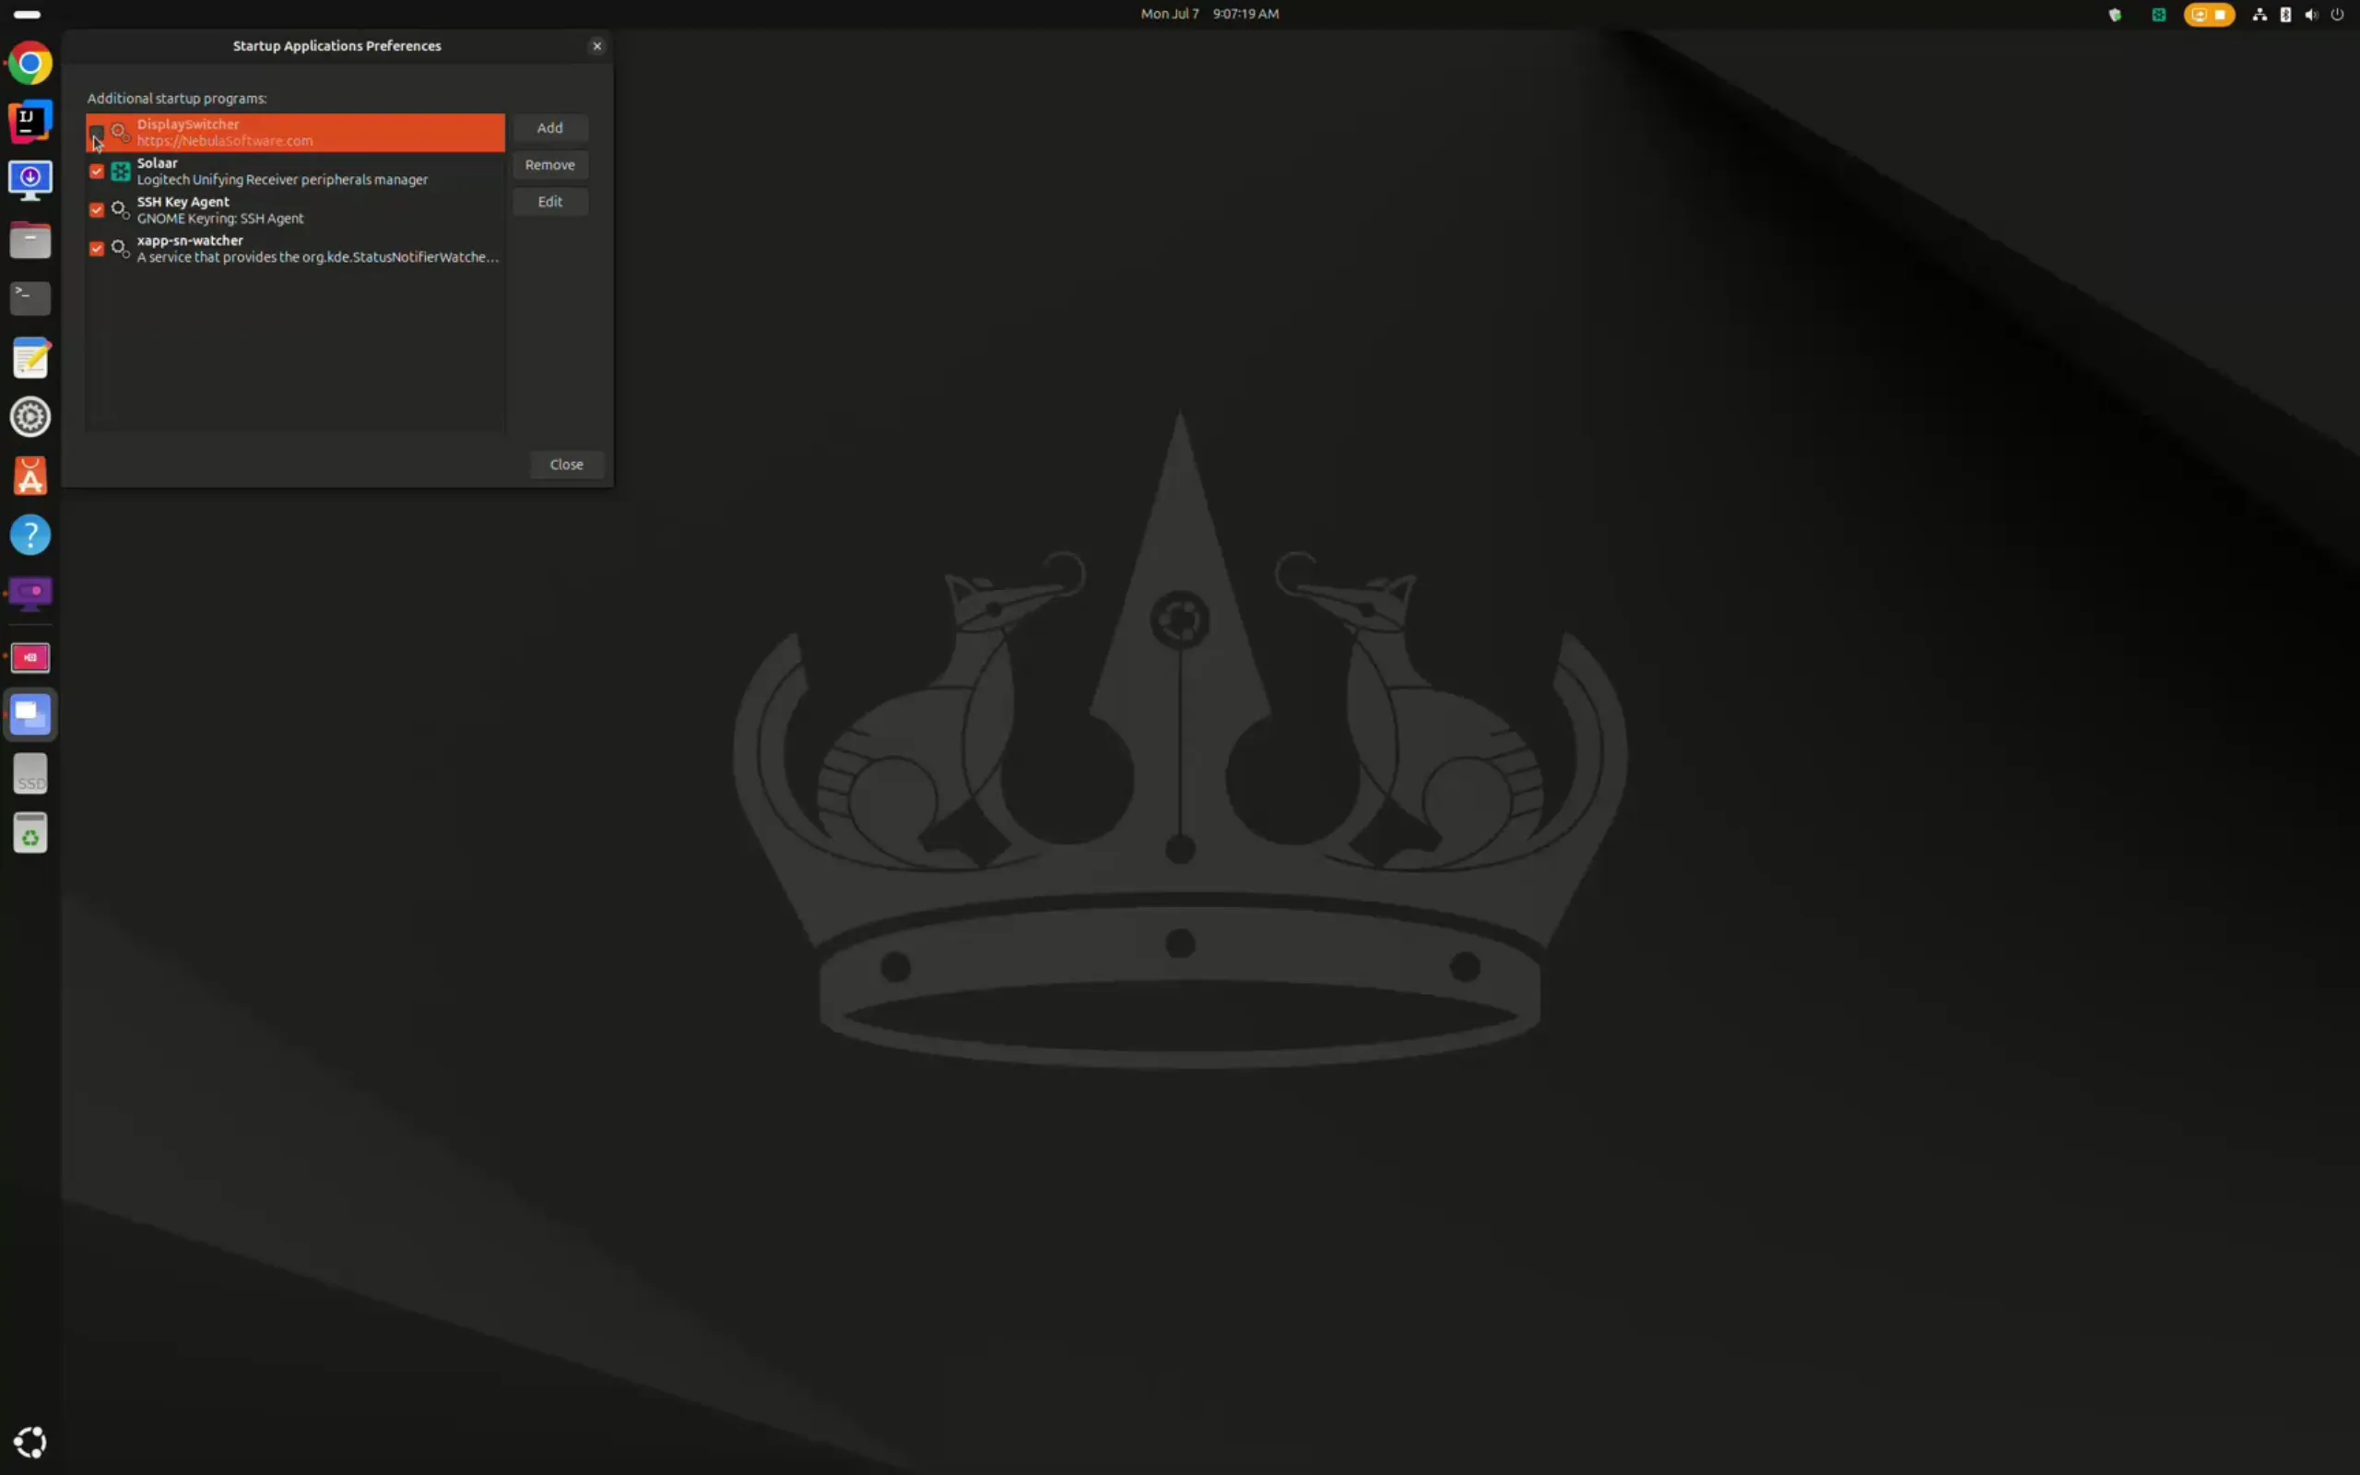Select the highlighted blue windows dock app

(30, 715)
